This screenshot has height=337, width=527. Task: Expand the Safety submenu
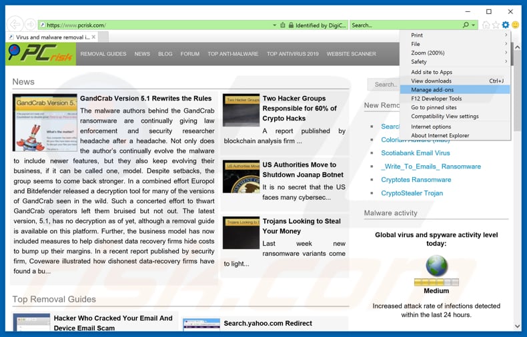(x=455, y=62)
